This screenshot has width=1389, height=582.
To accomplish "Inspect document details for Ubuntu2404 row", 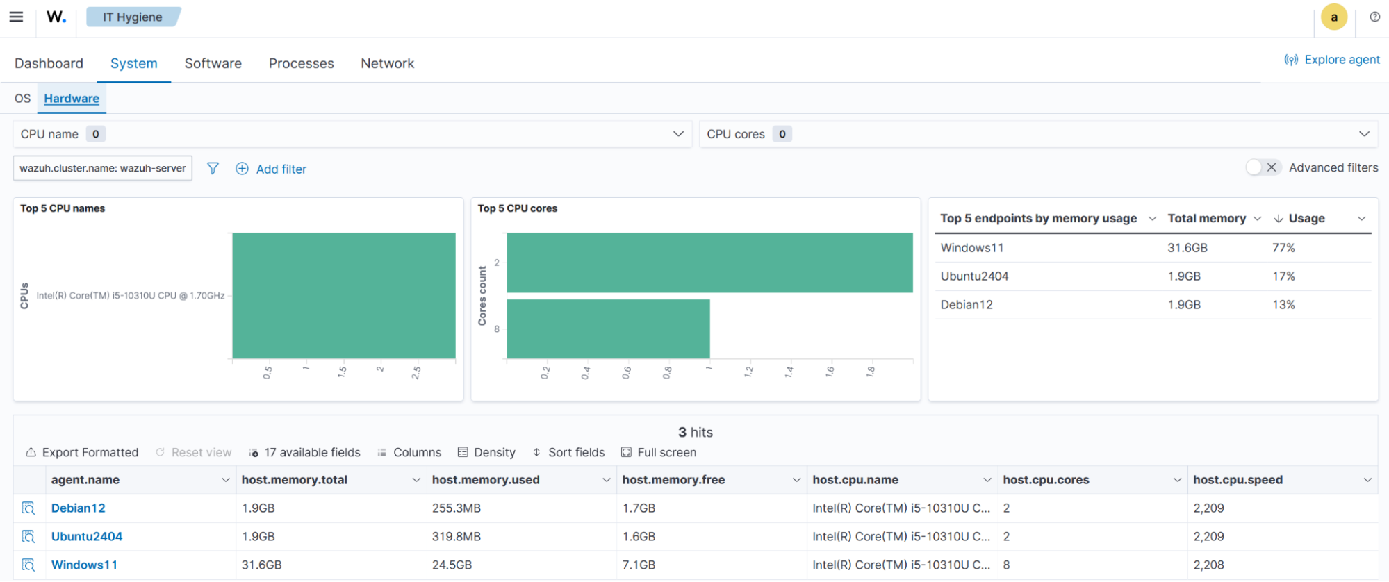I will 28,537.
